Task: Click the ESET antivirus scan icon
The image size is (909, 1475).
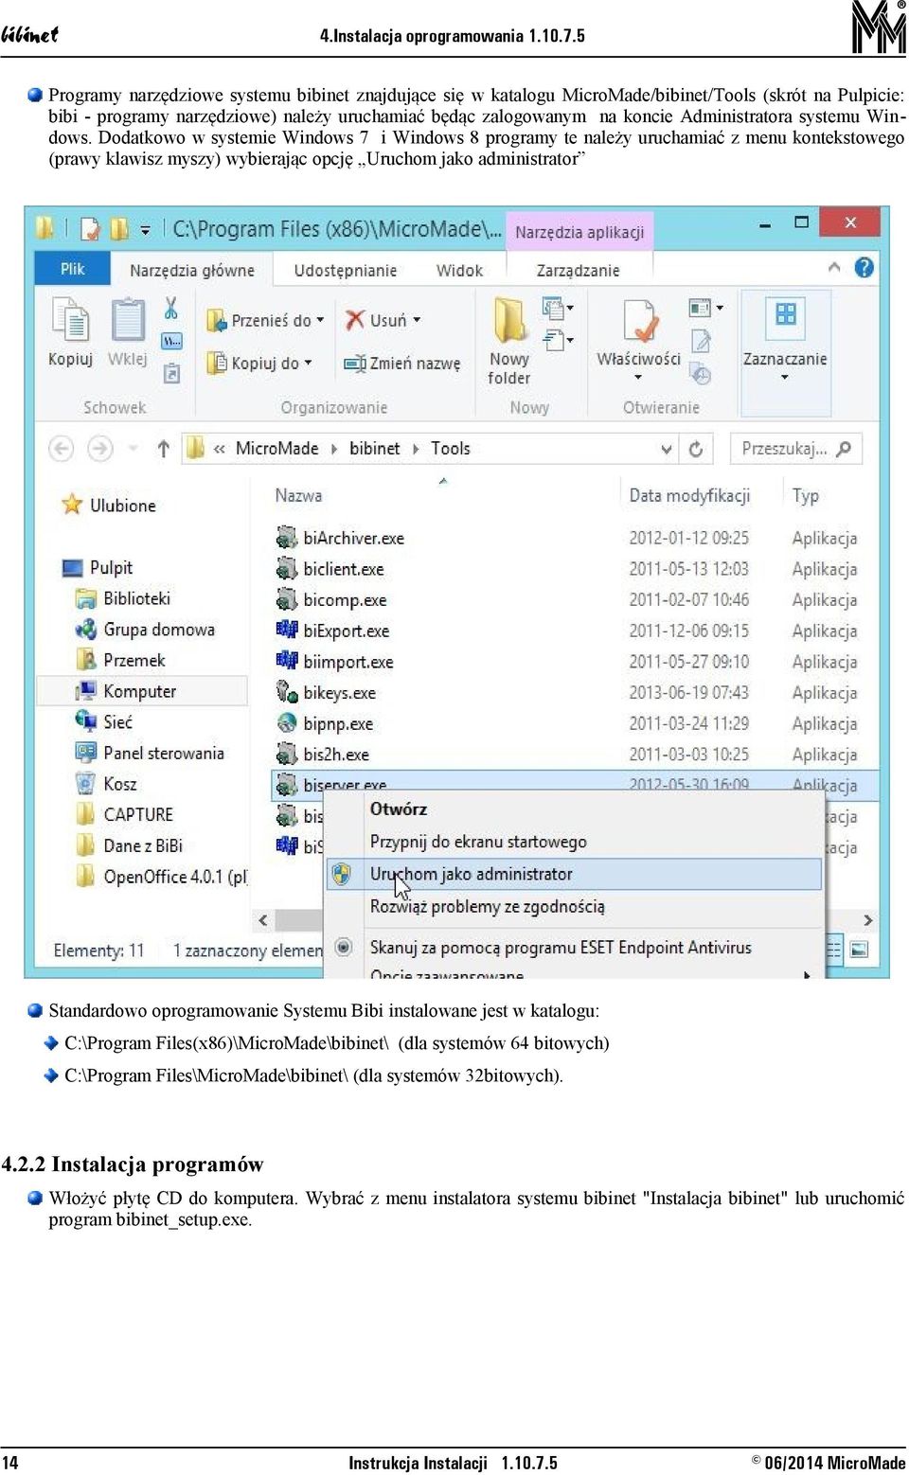Action: pyautogui.click(x=344, y=947)
